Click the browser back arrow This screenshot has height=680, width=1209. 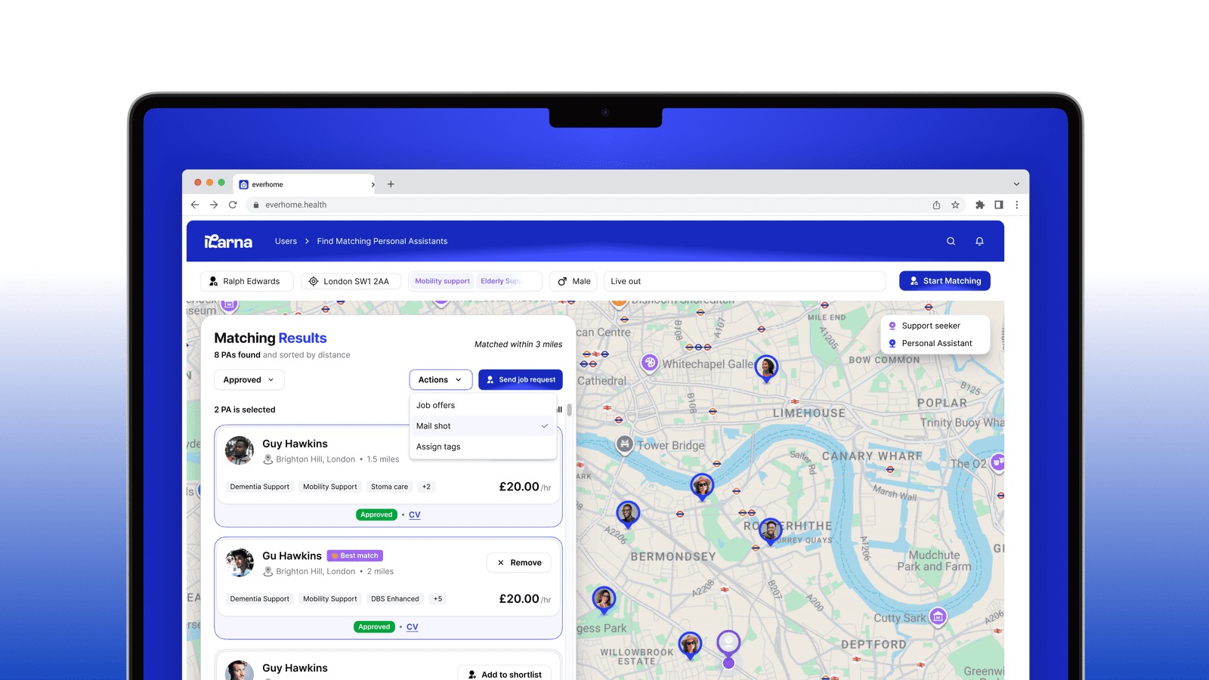(x=195, y=205)
